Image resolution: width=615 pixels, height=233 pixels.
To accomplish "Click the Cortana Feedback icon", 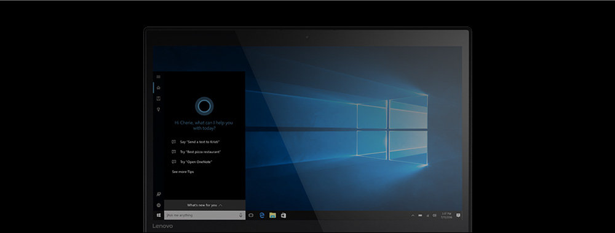I will click(x=159, y=194).
